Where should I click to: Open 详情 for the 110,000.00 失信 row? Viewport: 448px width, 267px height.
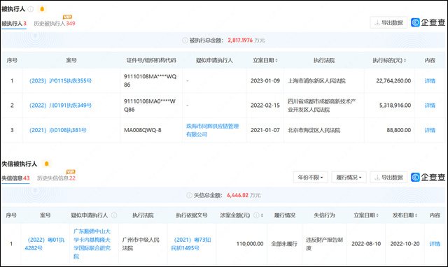[435, 244]
